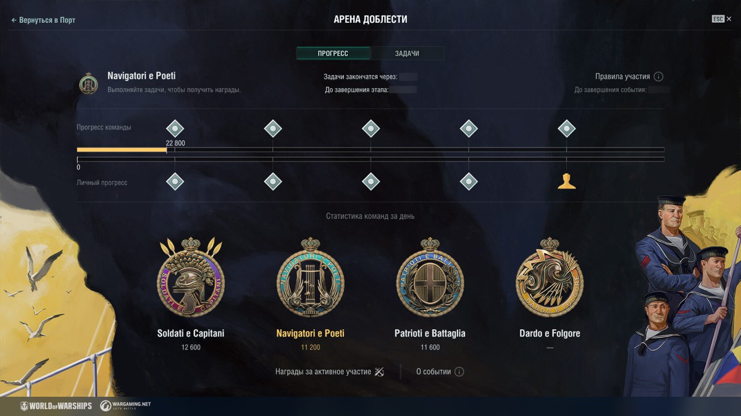Click crossed swords icon for active participation rewards
The height and width of the screenshot is (416, 741).
(379, 372)
